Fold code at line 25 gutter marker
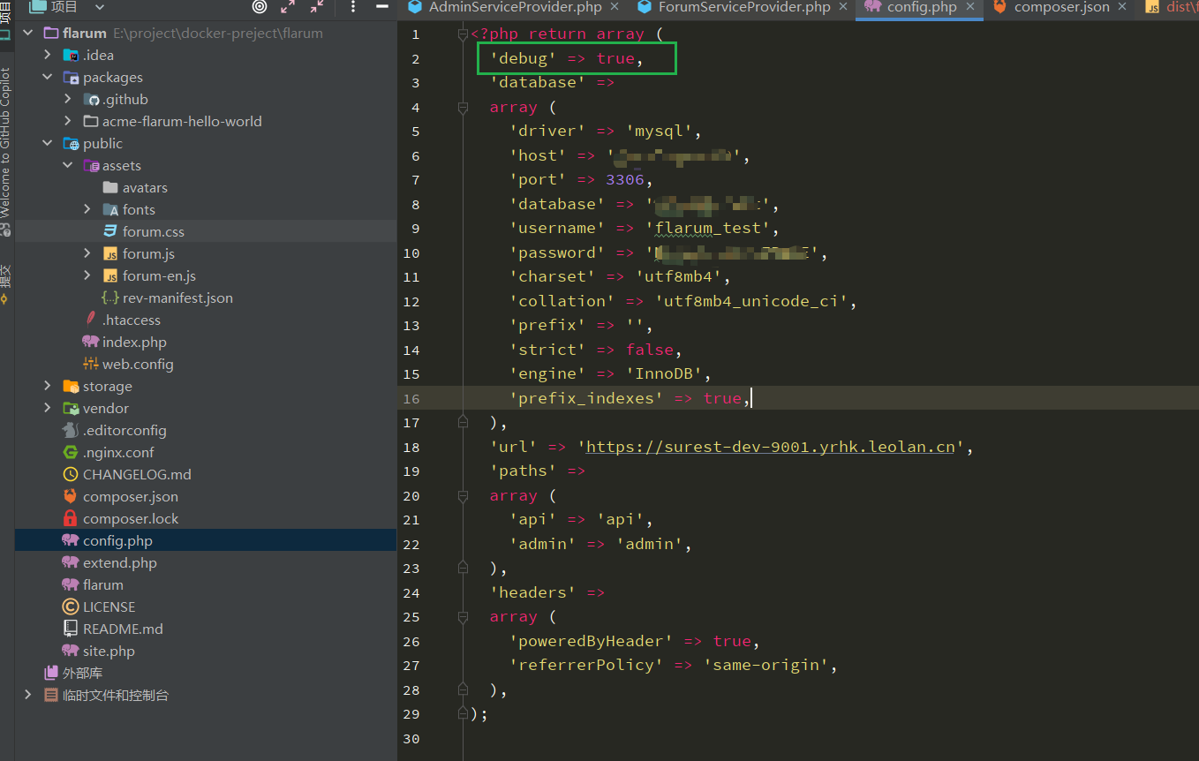 point(463,616)
